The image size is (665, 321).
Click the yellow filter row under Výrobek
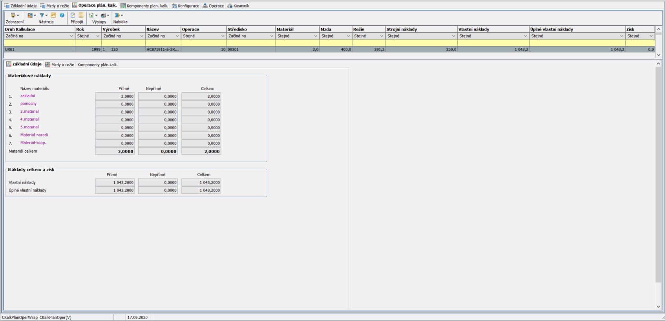pos(123,43)
